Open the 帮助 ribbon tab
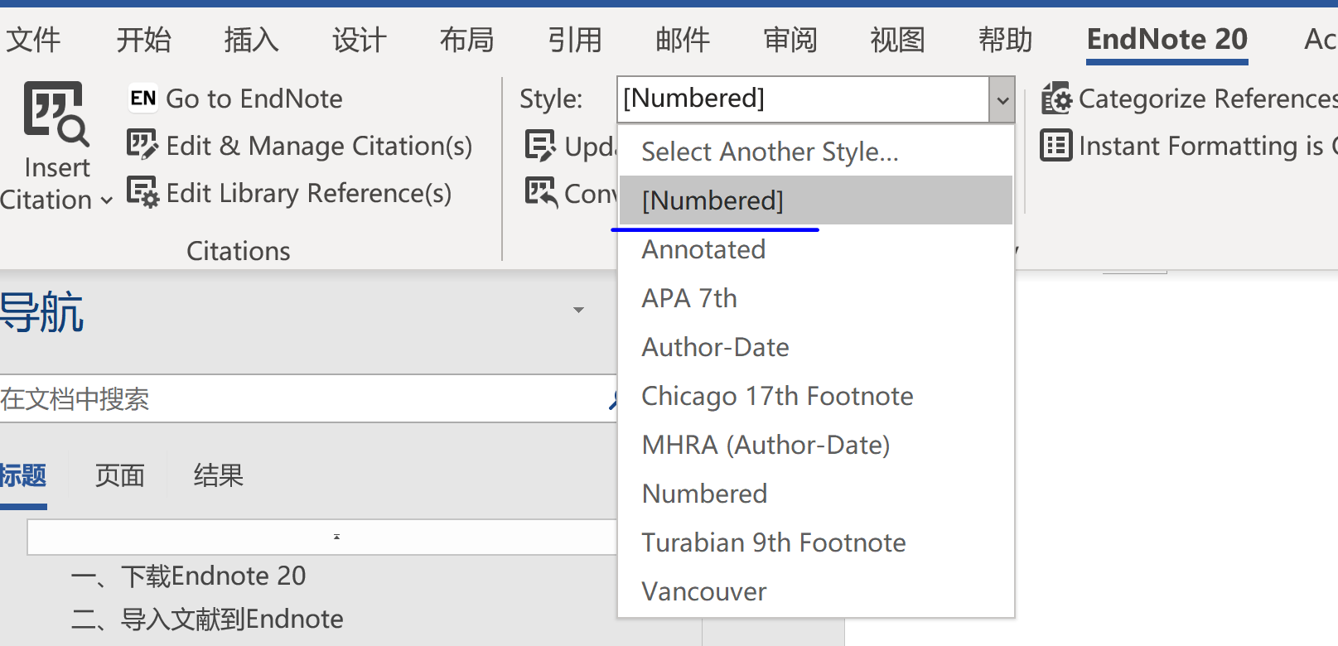Viewport: 1338px width, 646px height. pyautogui.click(x=1005, y=39)
